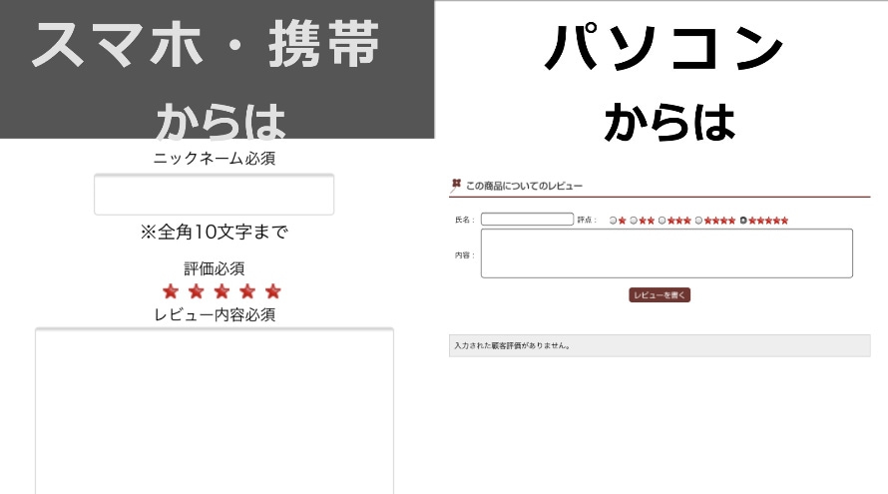Select the two-star 評点 radio button
888x494 pixels.
tap(634, 221)
